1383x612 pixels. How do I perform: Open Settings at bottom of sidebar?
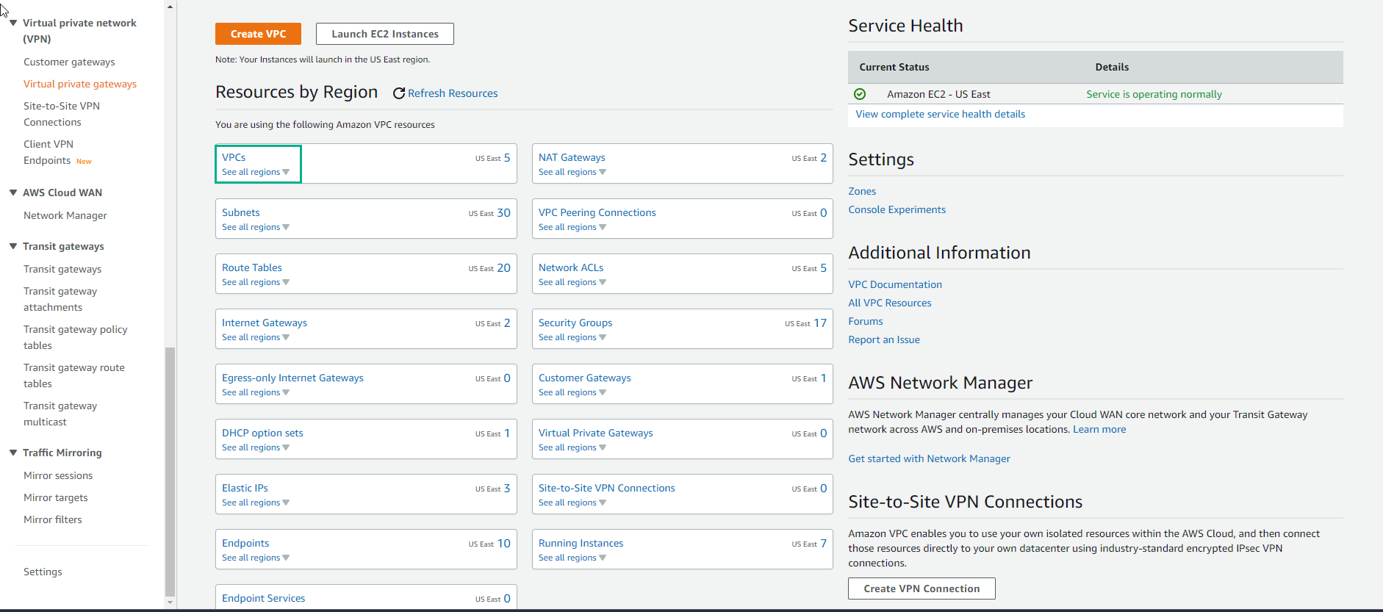point(43,572)
